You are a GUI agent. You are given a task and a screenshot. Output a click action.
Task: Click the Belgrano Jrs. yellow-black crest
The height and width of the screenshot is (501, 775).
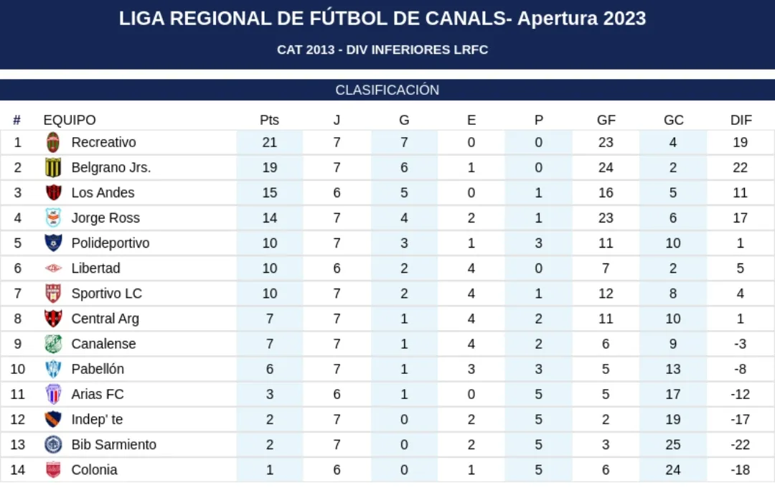click(x=53, y=167)
